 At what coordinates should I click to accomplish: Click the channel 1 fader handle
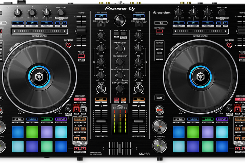[x=101, y=121]
